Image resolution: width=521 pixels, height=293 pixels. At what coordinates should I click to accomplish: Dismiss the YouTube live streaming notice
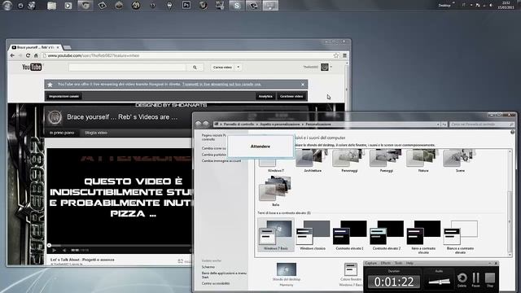click(303, 85)
